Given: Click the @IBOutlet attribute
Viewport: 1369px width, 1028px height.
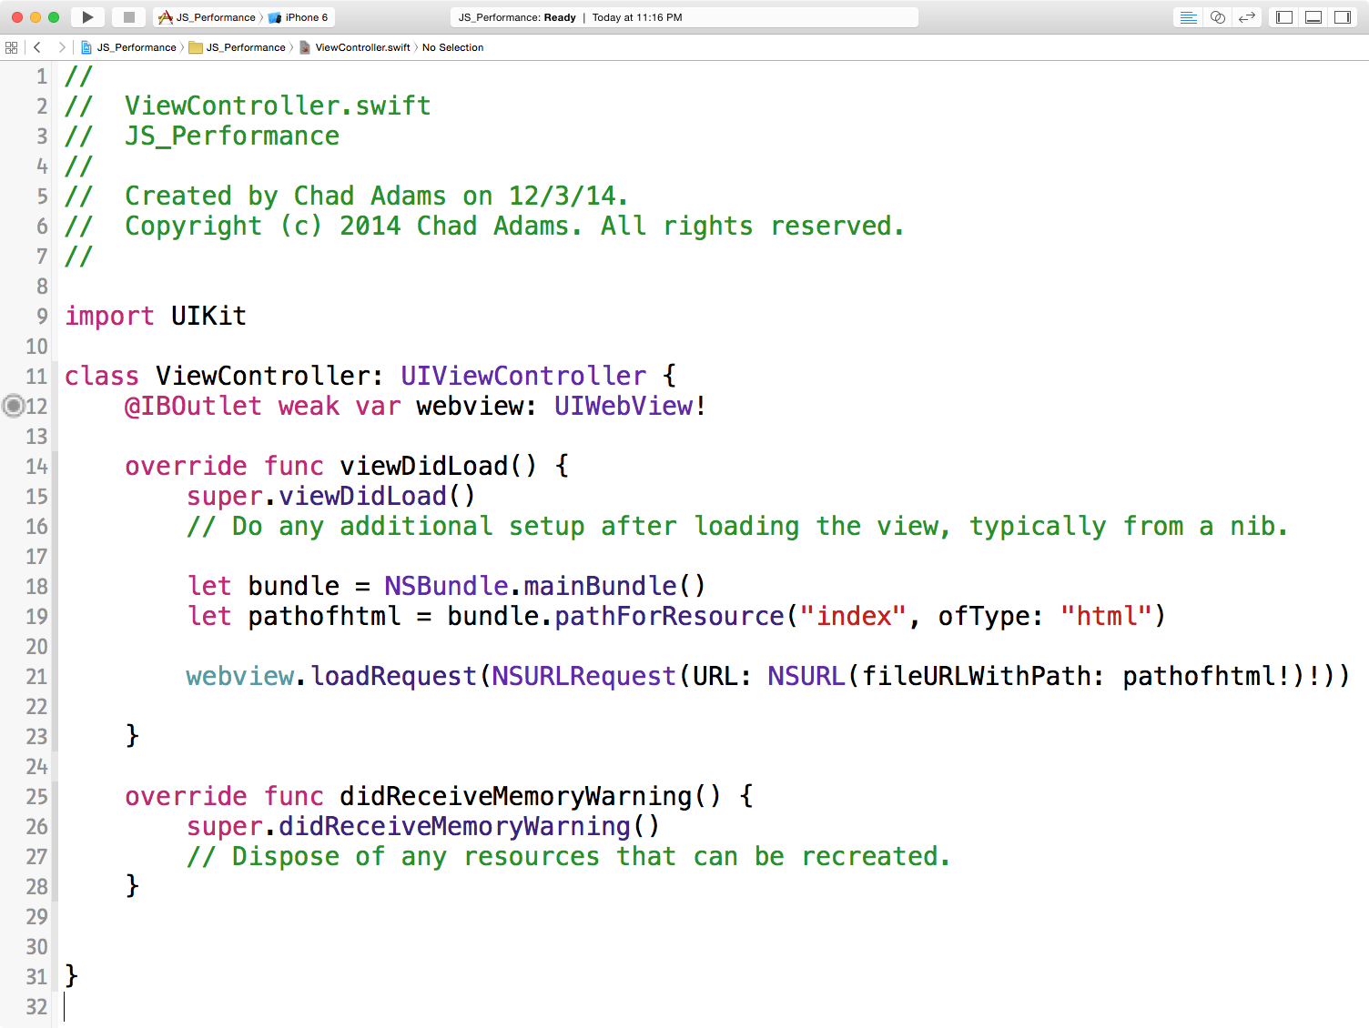Looking at the screenshot, I should tap(193, 406).
